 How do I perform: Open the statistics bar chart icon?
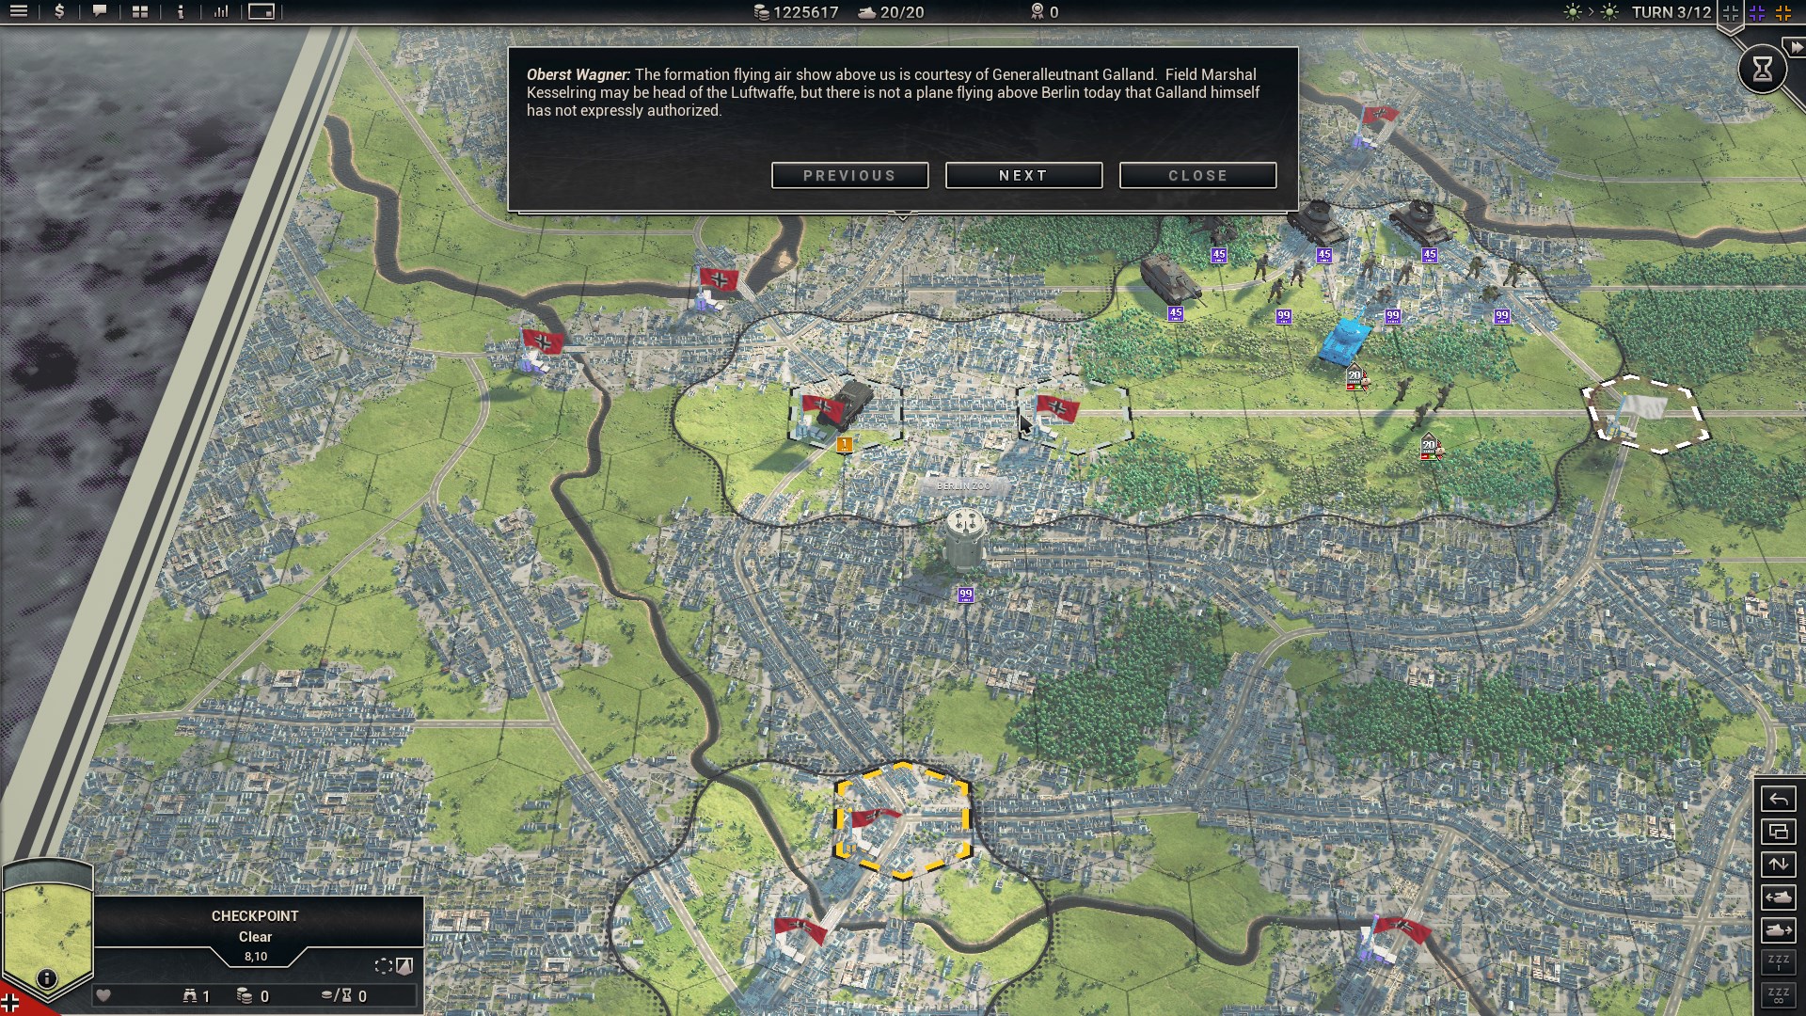click(x=221, y=11)
